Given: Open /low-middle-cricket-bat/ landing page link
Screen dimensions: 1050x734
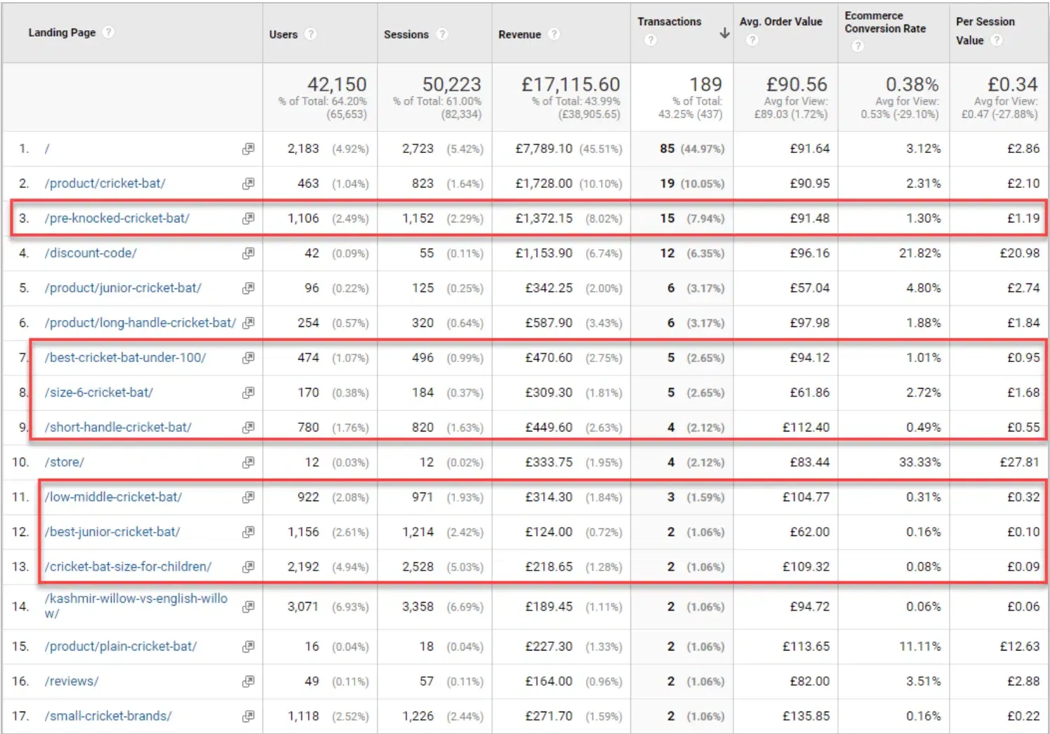Looking at the screenshot, I should pos(114,497).
